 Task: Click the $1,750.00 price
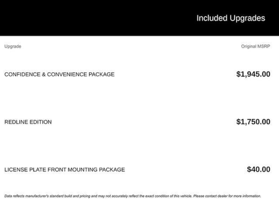point(253,122)
